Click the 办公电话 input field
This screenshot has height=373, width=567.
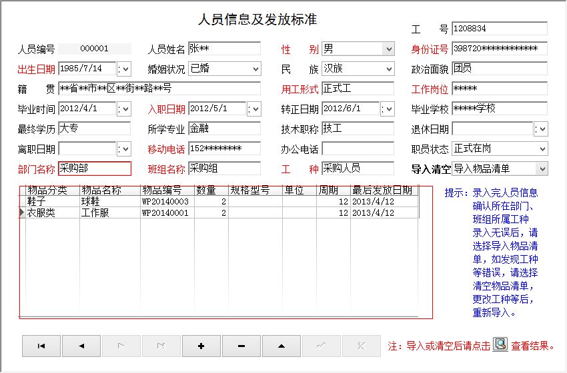[x=358, y=149]
